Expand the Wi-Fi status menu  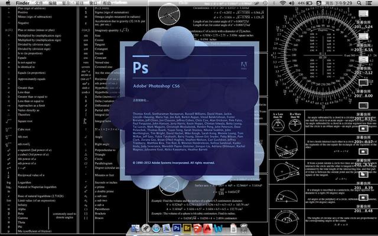tap(282, 4)
